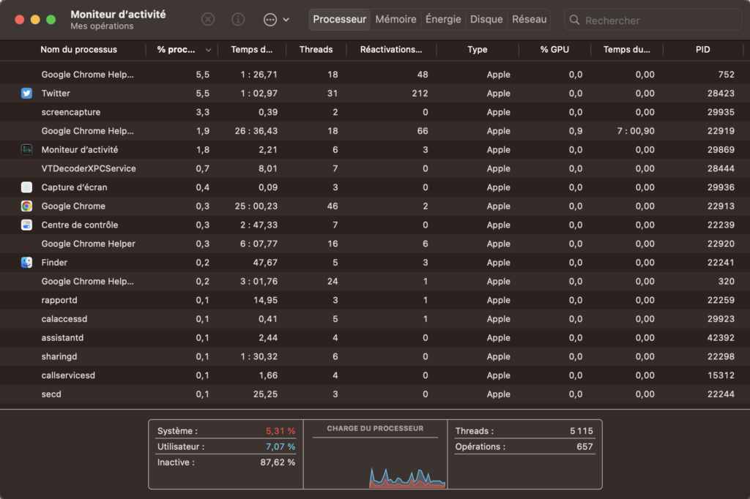Click the Twitter app icon in process list
The width and height of the screenshot is (750, 499).
[27, 93]
